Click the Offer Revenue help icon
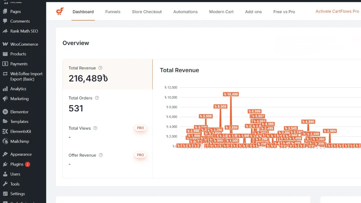 pyautogui.click(x=101, y=155)
